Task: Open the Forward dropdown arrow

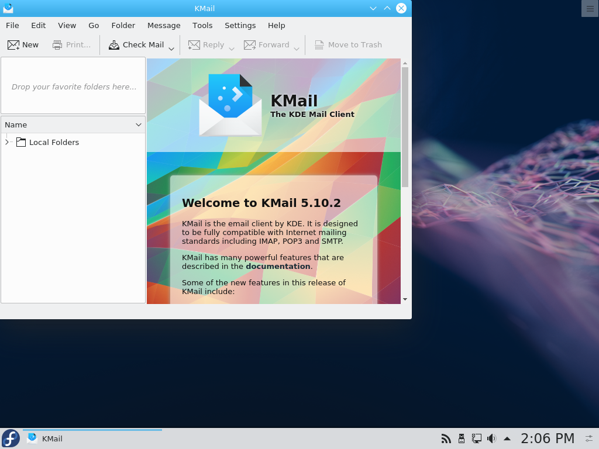Action: point(297,49)
